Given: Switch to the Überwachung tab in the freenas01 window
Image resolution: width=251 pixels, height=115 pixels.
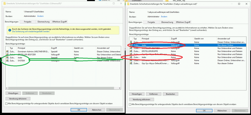Looking at the screenshot, I should (x=43, y=22).
